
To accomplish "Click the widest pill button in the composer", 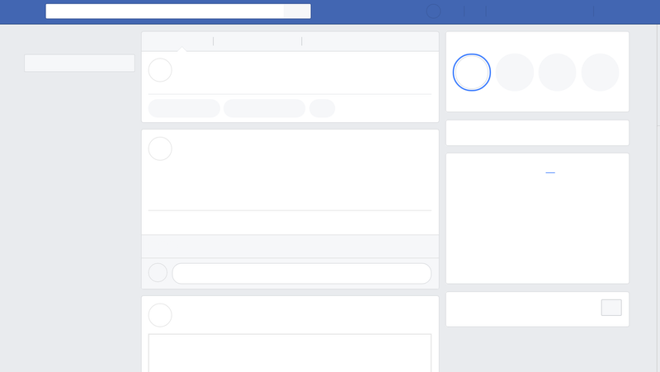I will [x=264, y=108].
